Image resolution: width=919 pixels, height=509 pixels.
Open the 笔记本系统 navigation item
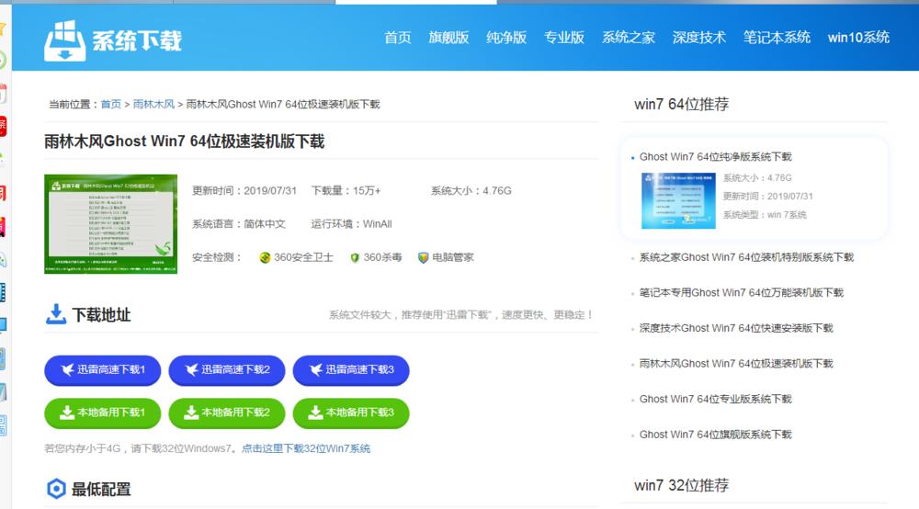click(x=777, y=38)
